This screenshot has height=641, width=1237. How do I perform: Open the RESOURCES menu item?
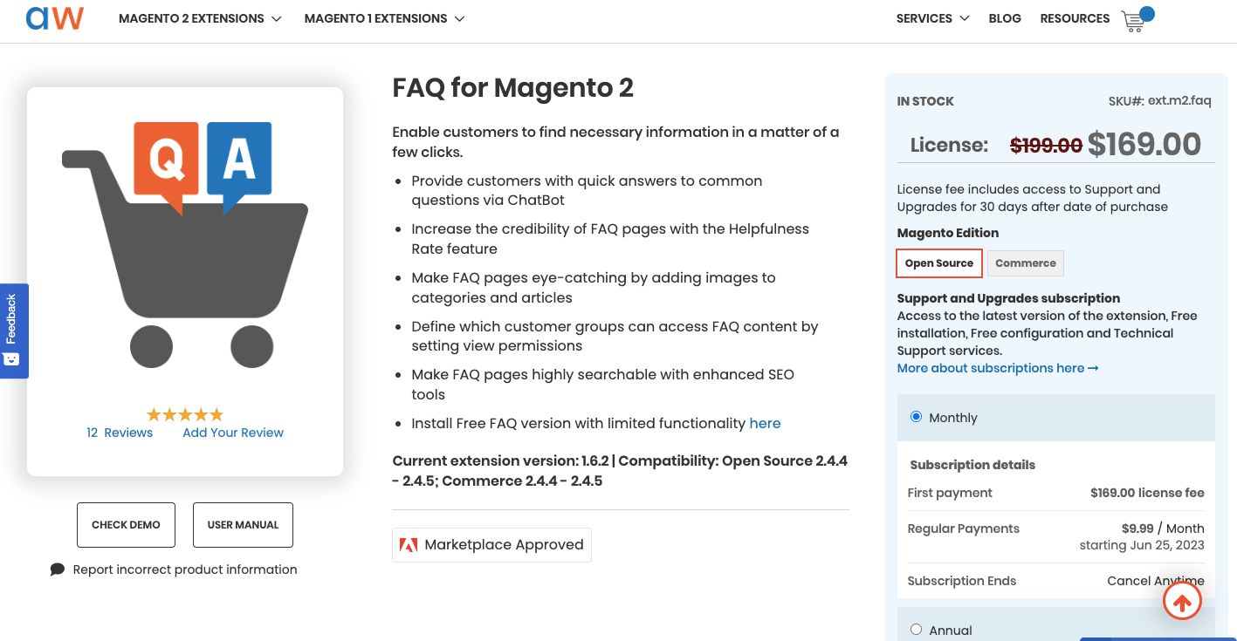1075,18
